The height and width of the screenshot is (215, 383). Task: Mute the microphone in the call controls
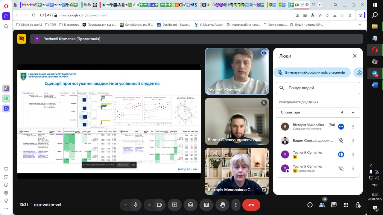tap(136, 205)
